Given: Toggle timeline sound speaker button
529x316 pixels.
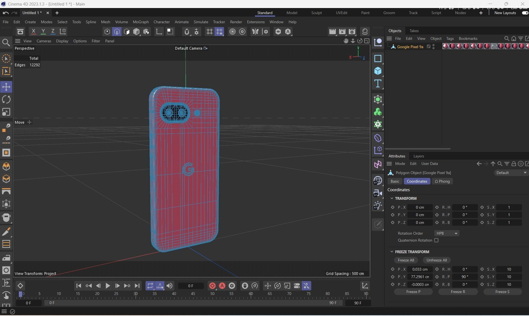Looking at the screenshot, I should point(169,286).
